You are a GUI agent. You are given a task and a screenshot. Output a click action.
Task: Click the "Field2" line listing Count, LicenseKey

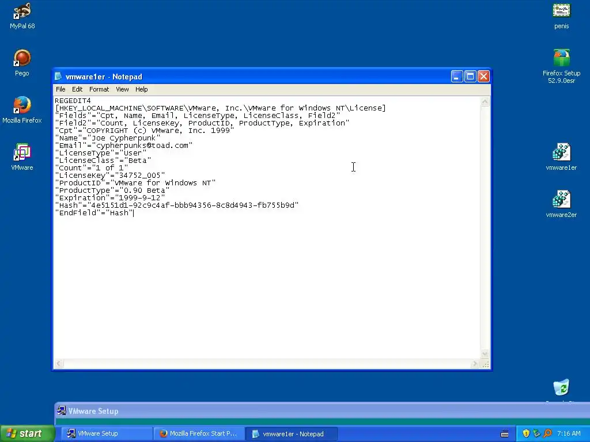[x=202, y=123]
